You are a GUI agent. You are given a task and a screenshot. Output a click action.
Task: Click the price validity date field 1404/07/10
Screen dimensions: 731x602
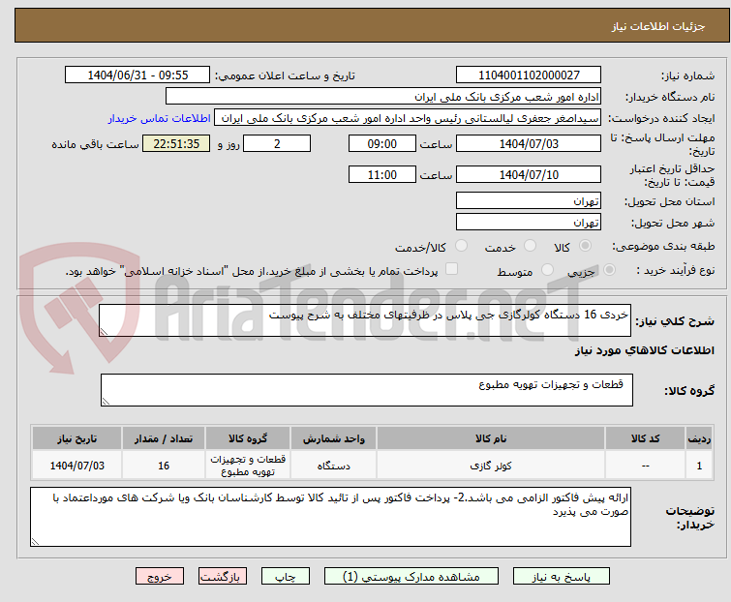(x=529, y=175)
